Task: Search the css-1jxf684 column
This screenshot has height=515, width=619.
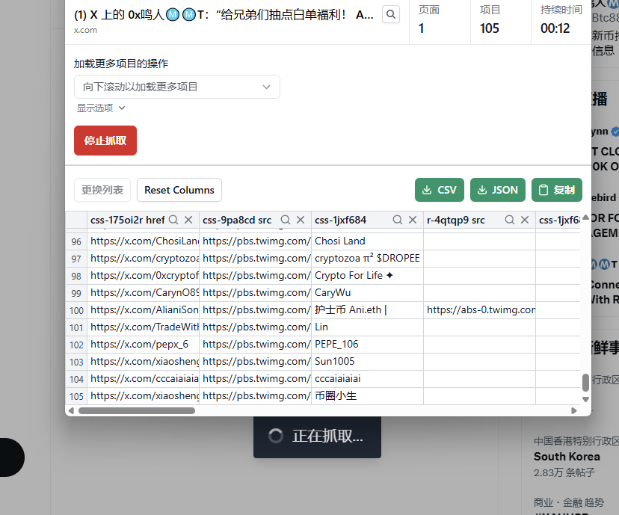Action: click(x=398, y=220)
